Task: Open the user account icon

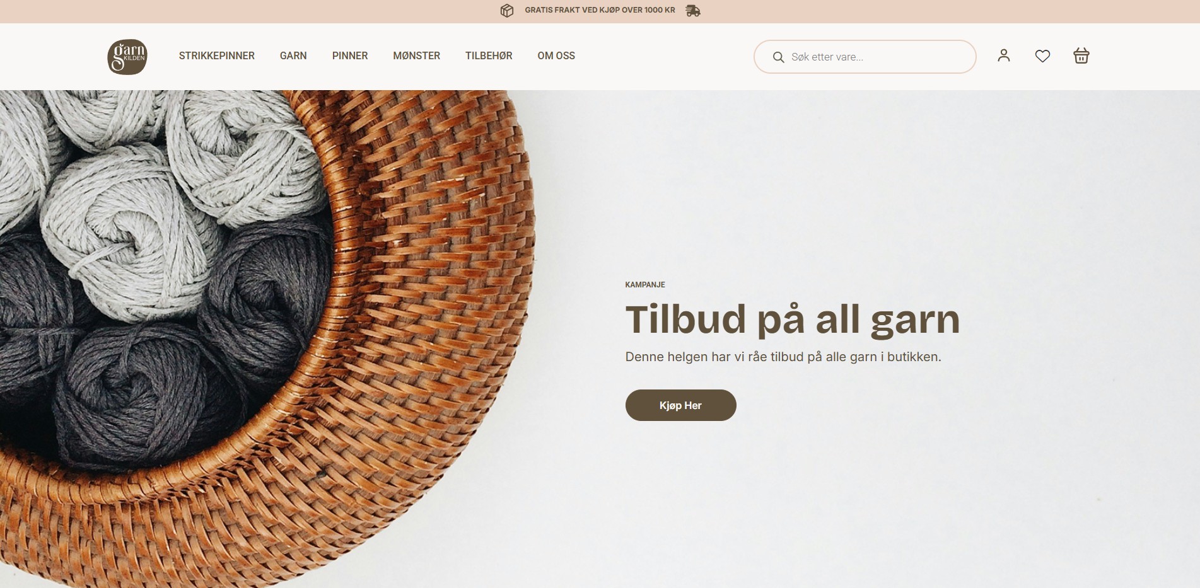Action: click(1004, 55)
